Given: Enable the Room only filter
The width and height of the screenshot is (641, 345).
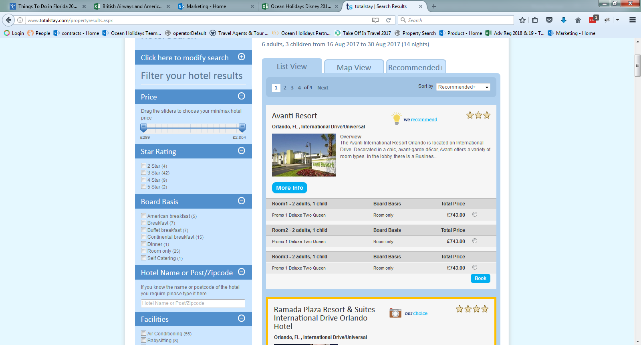Looking at the screenshot, I should point(143,251).
